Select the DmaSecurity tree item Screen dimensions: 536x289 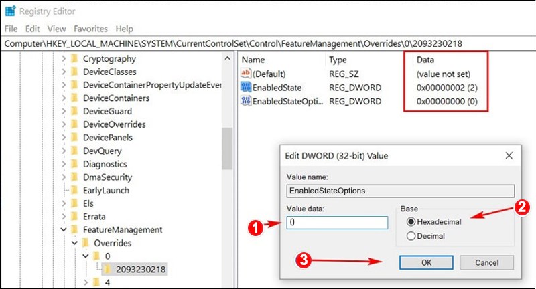pos(107,177)
